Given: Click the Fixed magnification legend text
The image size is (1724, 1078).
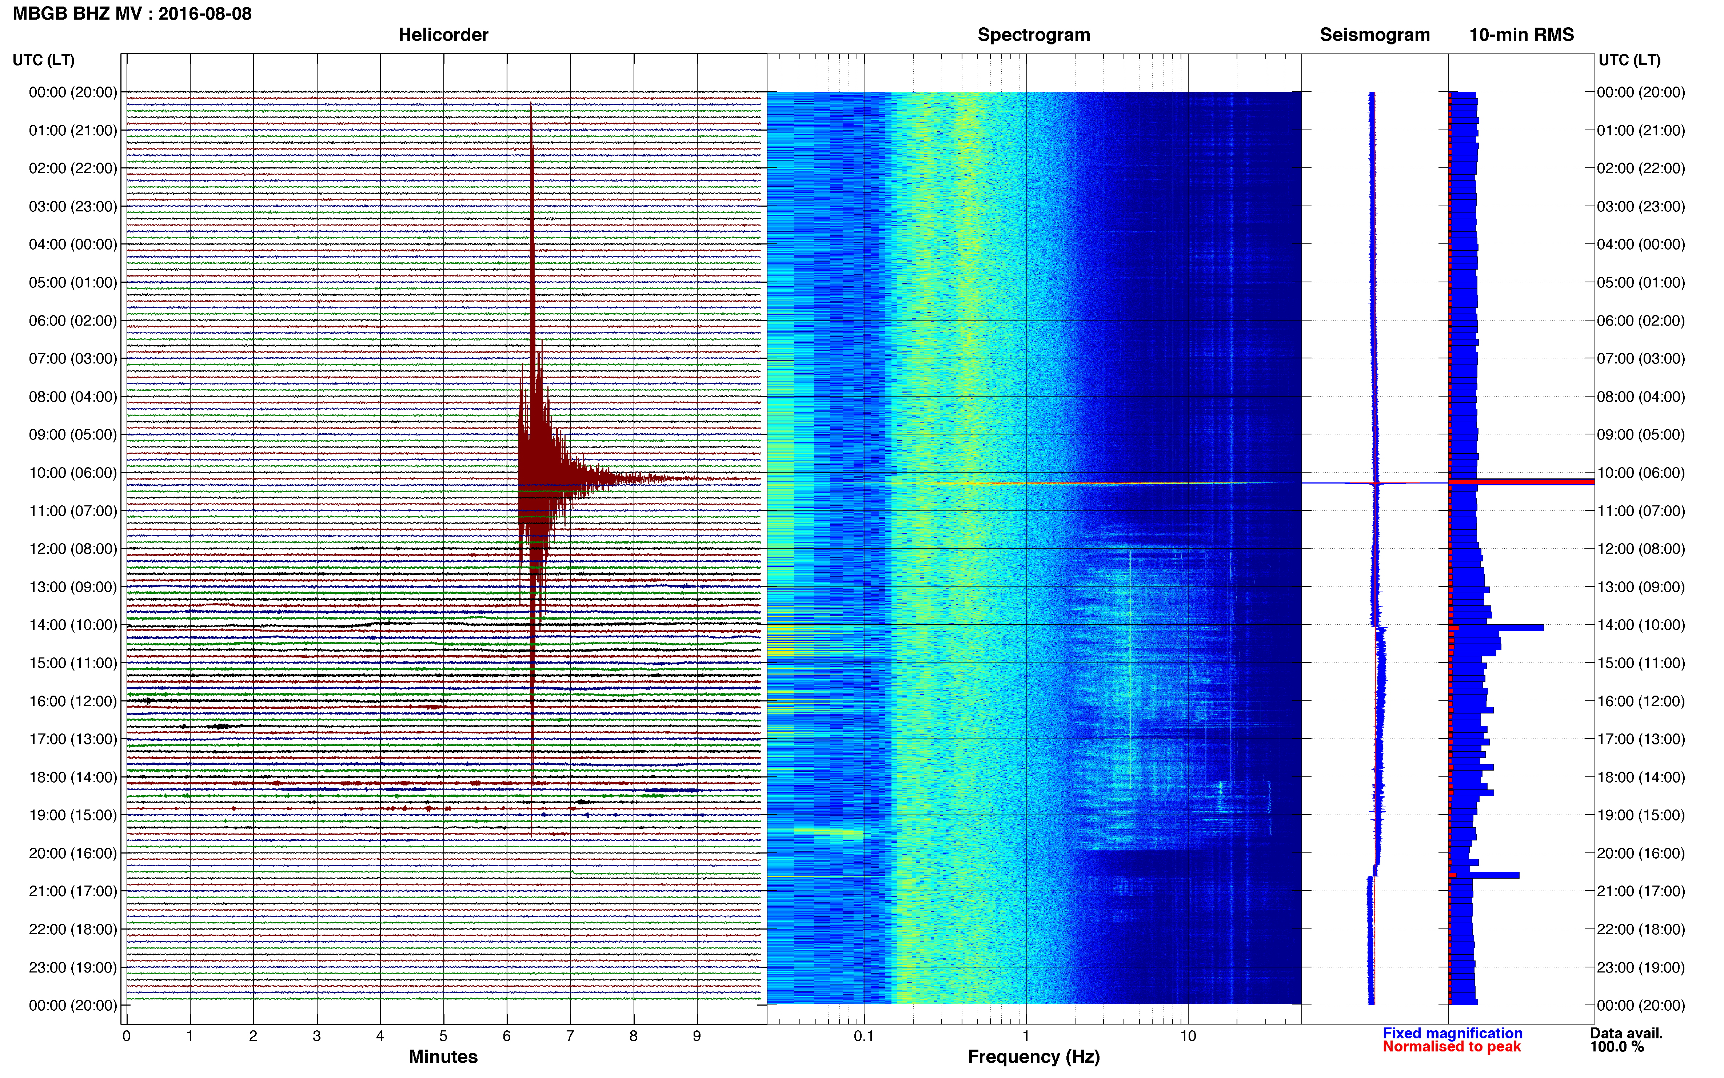Looking at the screenshot, I should tap(1452, 1033).
